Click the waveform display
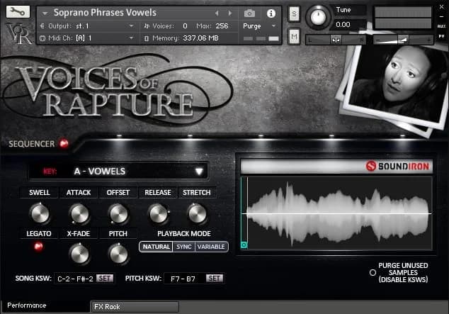Viewport: 449px width, 314px height. click(x=336, y=213)
